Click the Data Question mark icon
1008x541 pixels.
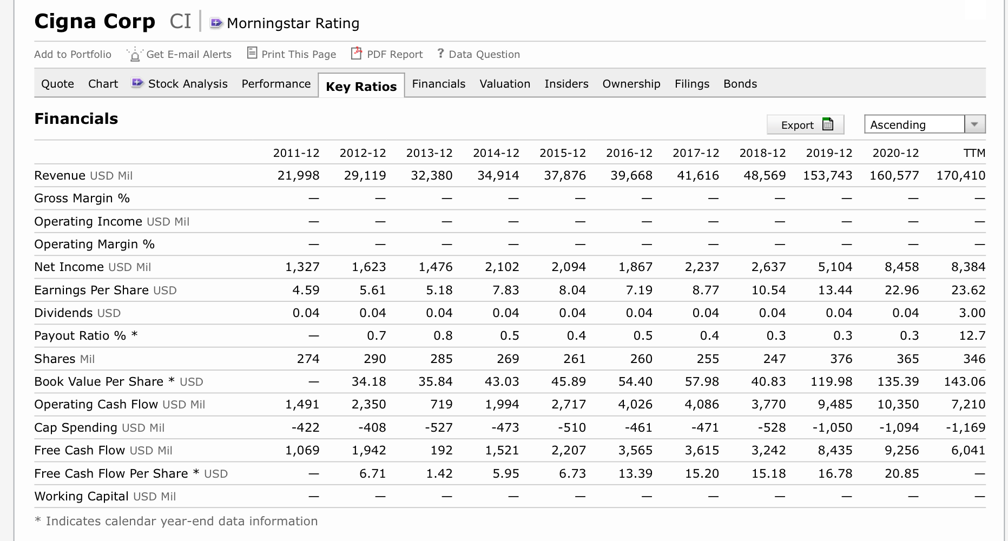tap(440, 53)
